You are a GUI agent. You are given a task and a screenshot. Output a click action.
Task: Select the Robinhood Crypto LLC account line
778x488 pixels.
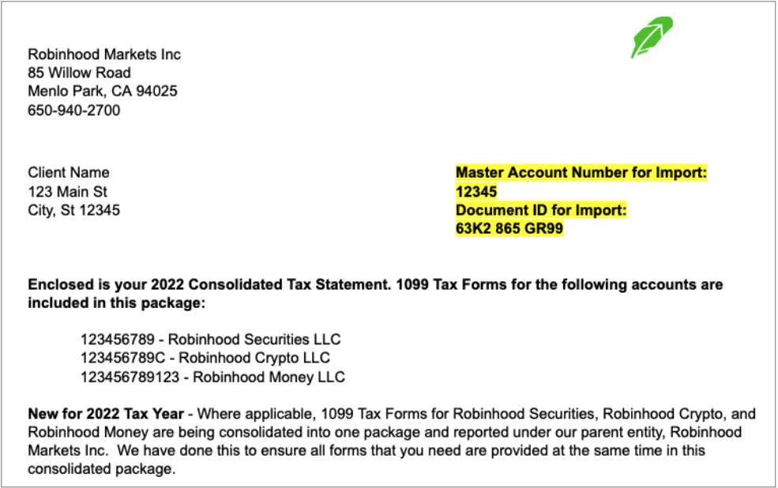click(x=204, y=358)
